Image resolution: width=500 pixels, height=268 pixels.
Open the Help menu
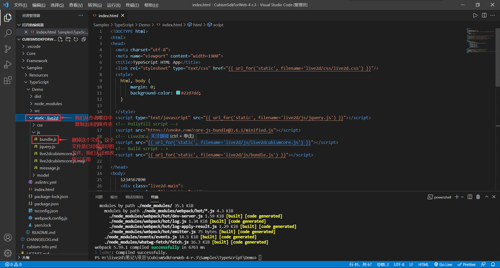pos(151,5)
